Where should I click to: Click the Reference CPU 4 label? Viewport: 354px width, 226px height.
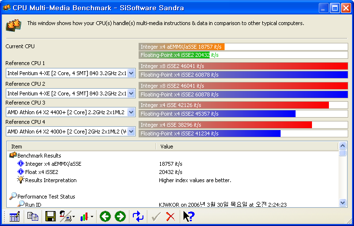pyautogui.click(x=25, y=122)
